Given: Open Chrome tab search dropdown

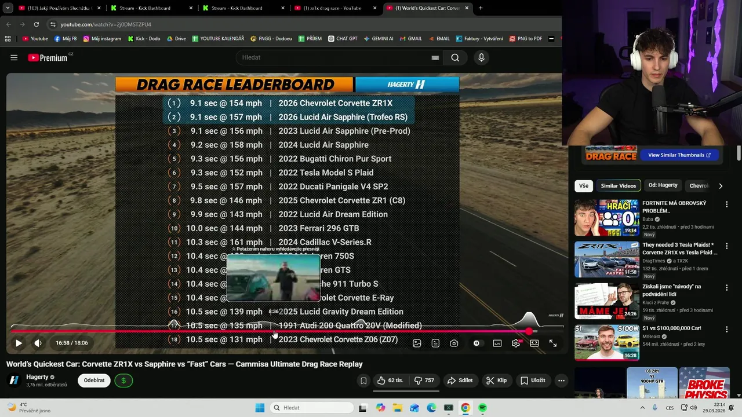Looking at the screenshot, I should tap(7, 8).
